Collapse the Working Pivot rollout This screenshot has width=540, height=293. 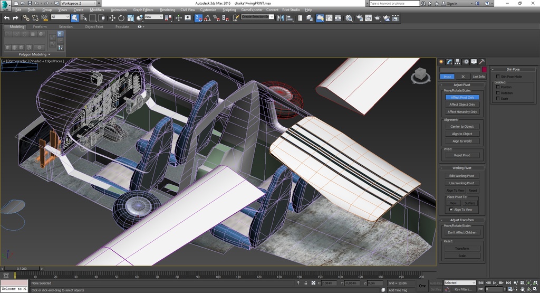click(462, 168)
